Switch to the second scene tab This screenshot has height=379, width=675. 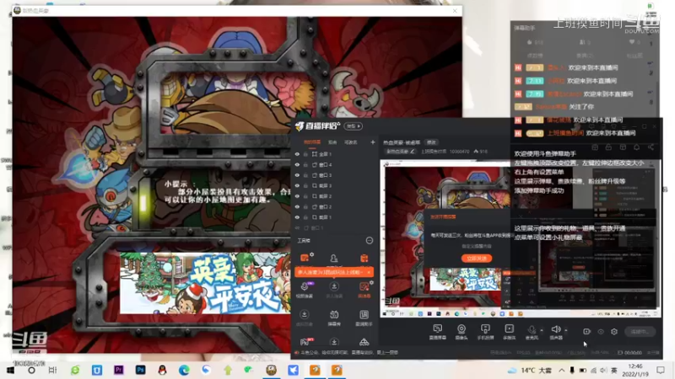click(x=332, y=142)
